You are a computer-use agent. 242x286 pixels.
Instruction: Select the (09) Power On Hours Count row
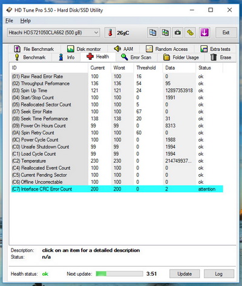(x=117, y=126)
